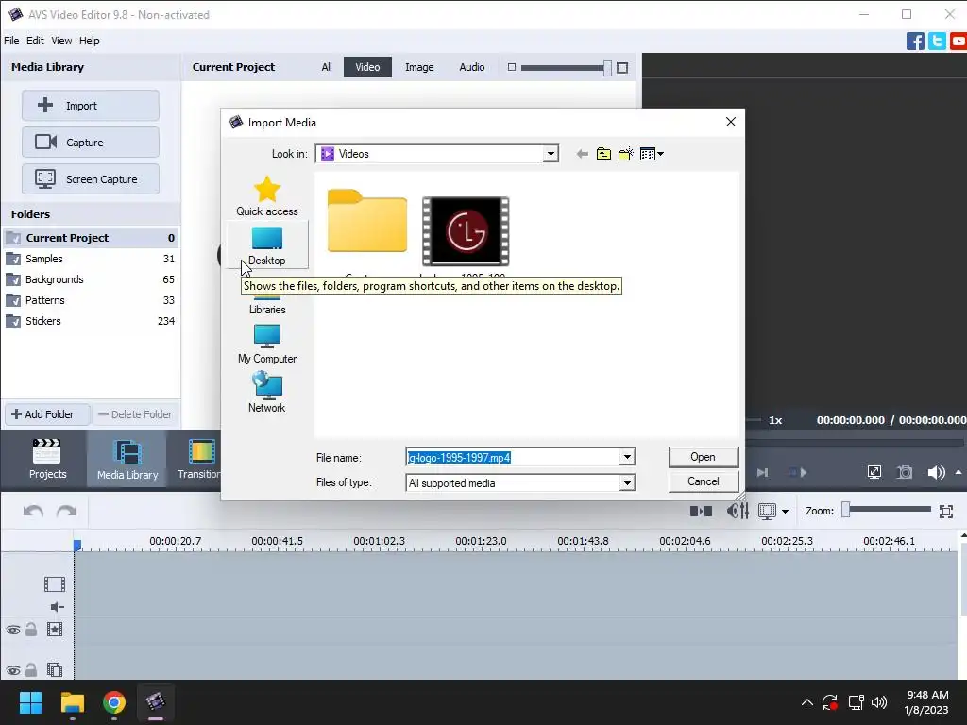Viewport: 967px width, 725px height.
Task: Click the preview volume speaker icon
Action: click(936, 472)
